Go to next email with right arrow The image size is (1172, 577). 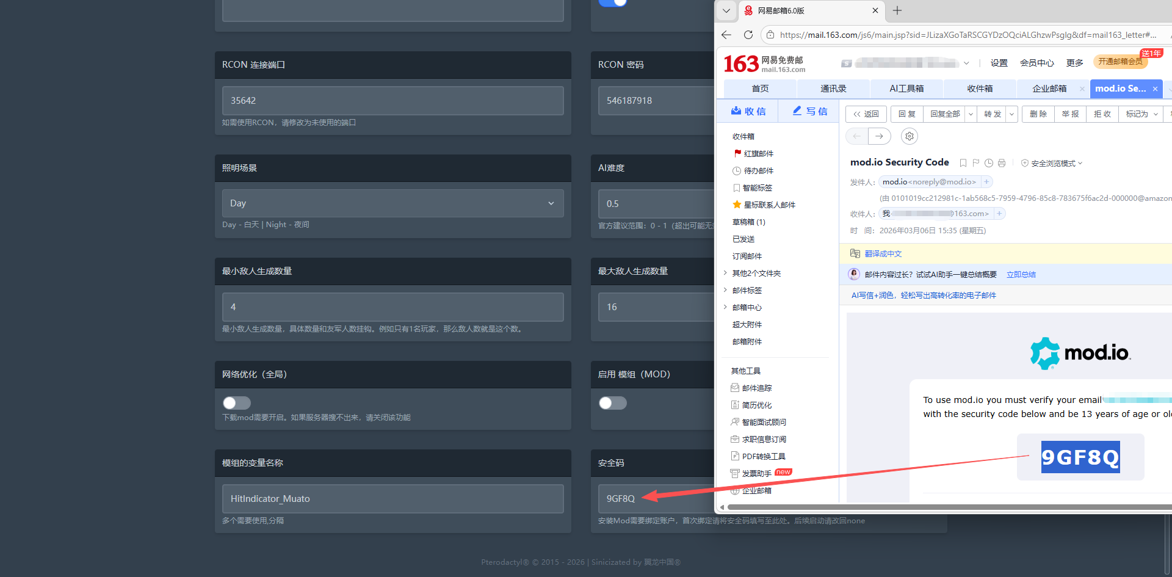point(879,136)
